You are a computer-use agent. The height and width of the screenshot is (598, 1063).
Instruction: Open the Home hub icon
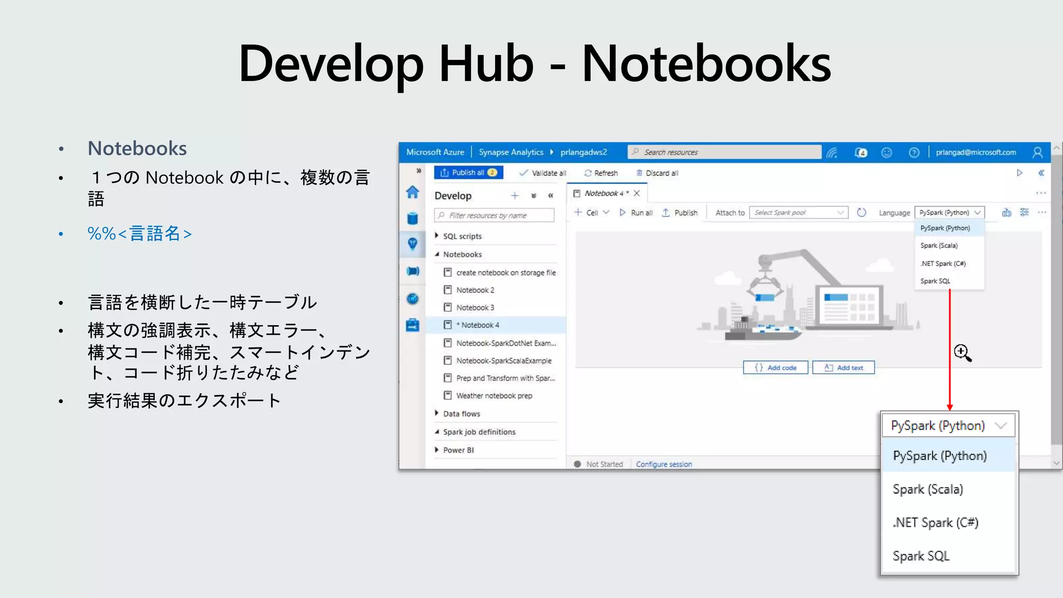pyautogui.click(x=413, y=192)
